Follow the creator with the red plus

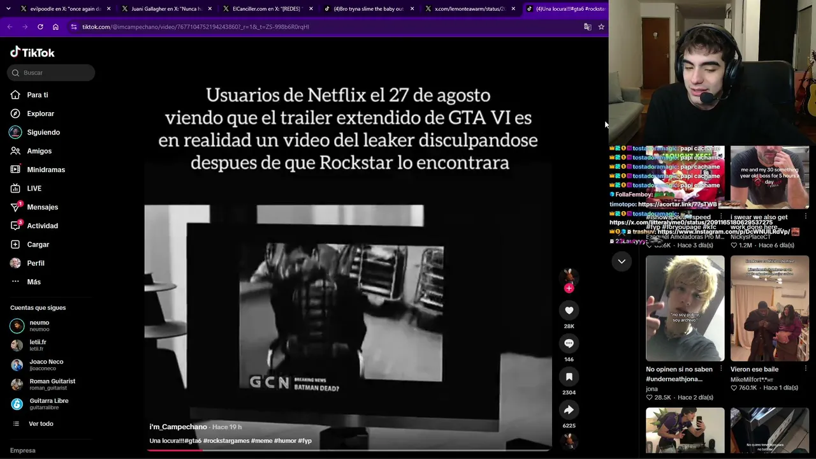point(569,288)
